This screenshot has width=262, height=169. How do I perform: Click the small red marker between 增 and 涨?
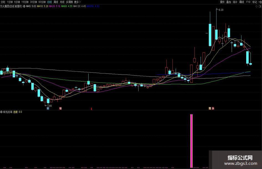point(91,109)
